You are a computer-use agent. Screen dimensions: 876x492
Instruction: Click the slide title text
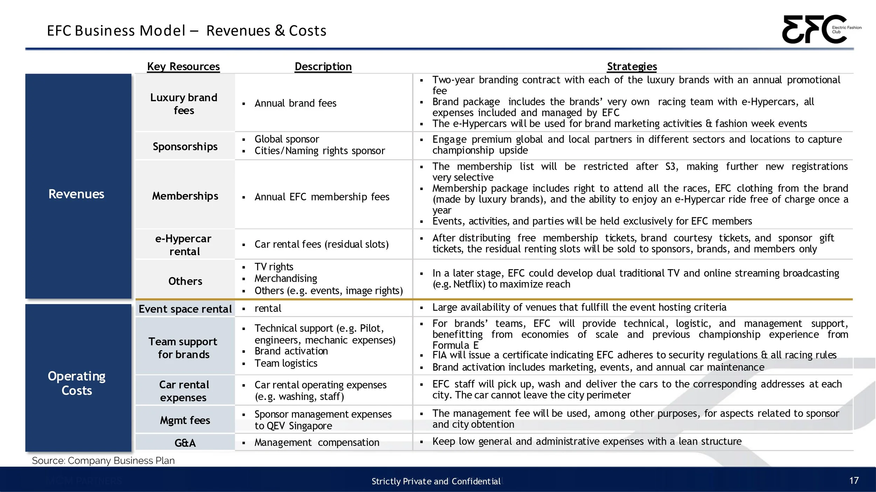186,31
